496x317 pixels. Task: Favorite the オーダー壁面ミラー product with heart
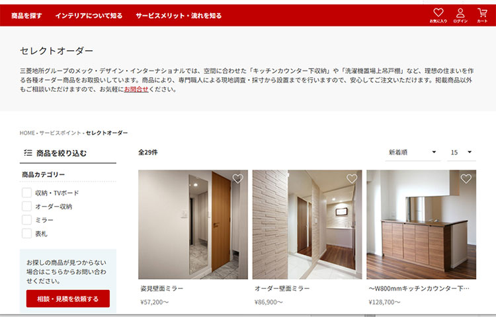coord(352,179)
